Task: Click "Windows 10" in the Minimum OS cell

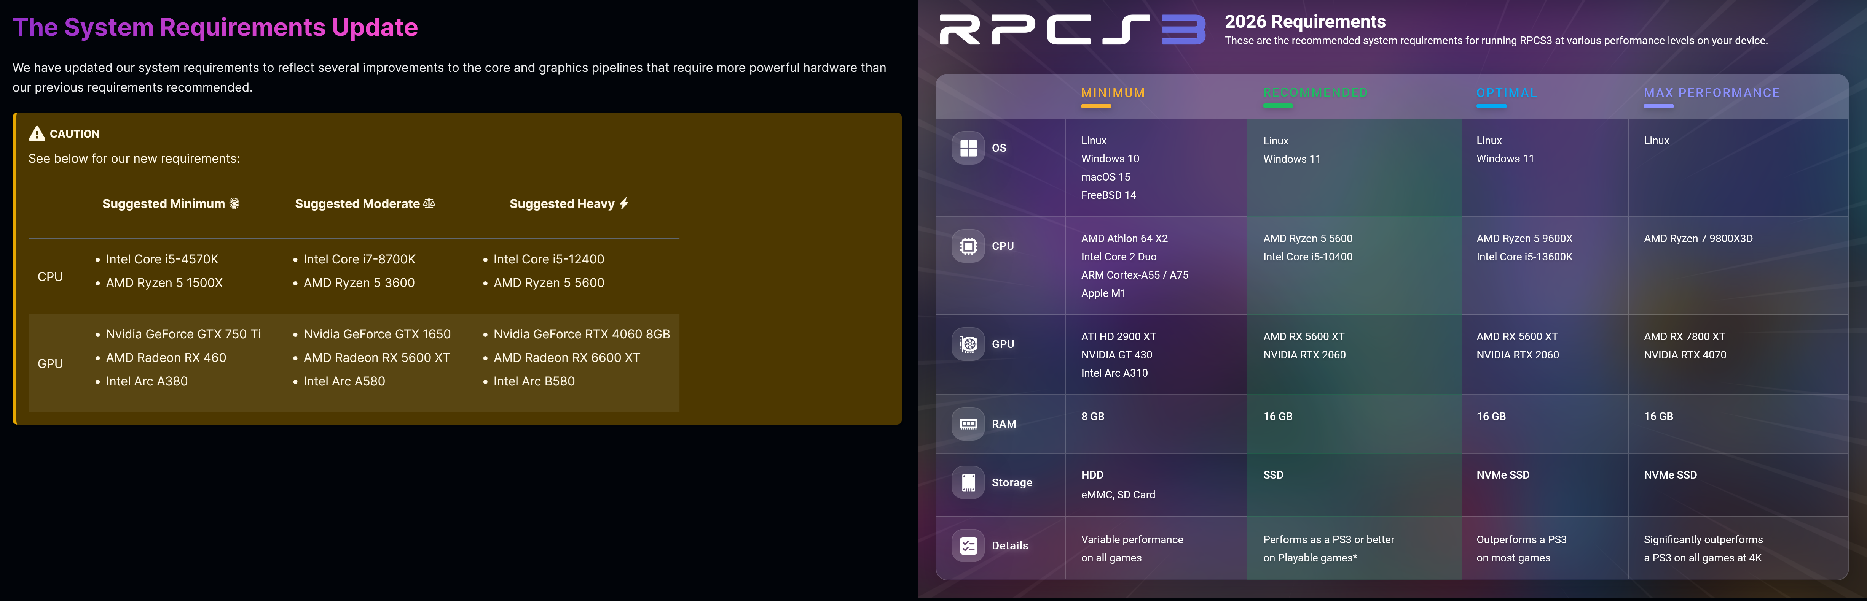Action: (x=1110, y=159)
